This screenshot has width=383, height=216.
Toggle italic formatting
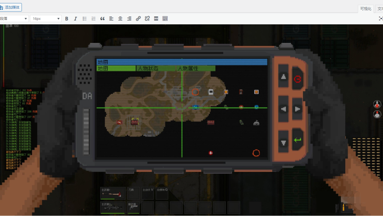coord(76,18)
